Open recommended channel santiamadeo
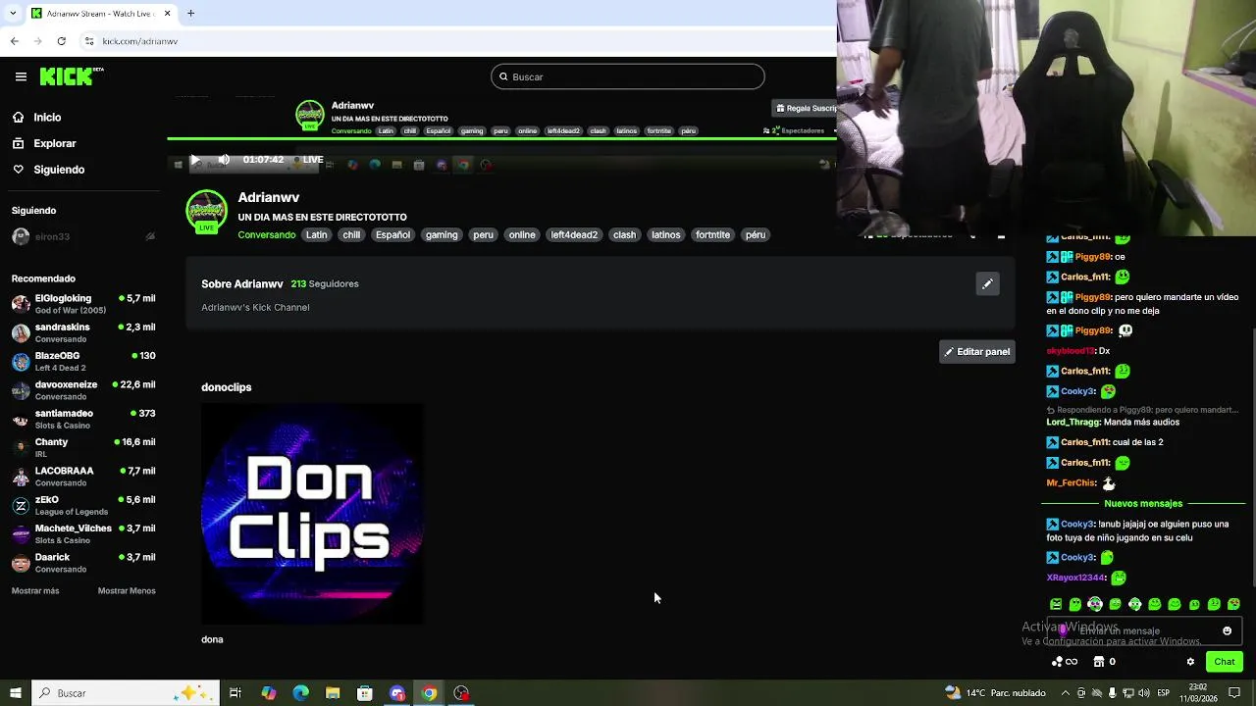This screenshot has width=1256, height=706. tap(83, 419)
